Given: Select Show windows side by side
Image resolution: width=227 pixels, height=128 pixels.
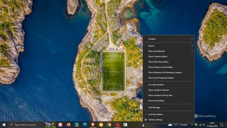Looking at the screenshot, I should pos(169,95).
